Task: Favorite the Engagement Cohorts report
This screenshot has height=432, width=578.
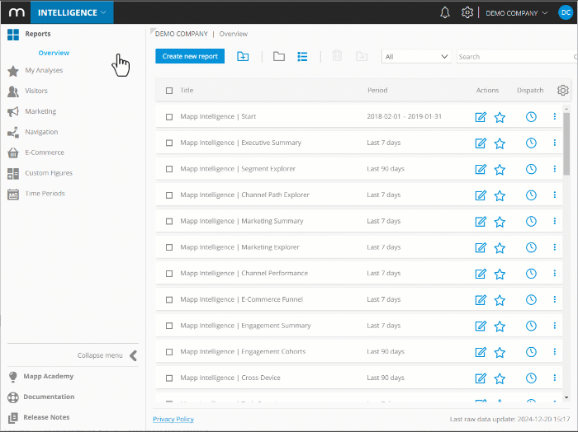Action: pos(500,352)
